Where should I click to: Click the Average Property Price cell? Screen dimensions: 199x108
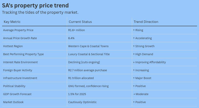tap(18, 30)
